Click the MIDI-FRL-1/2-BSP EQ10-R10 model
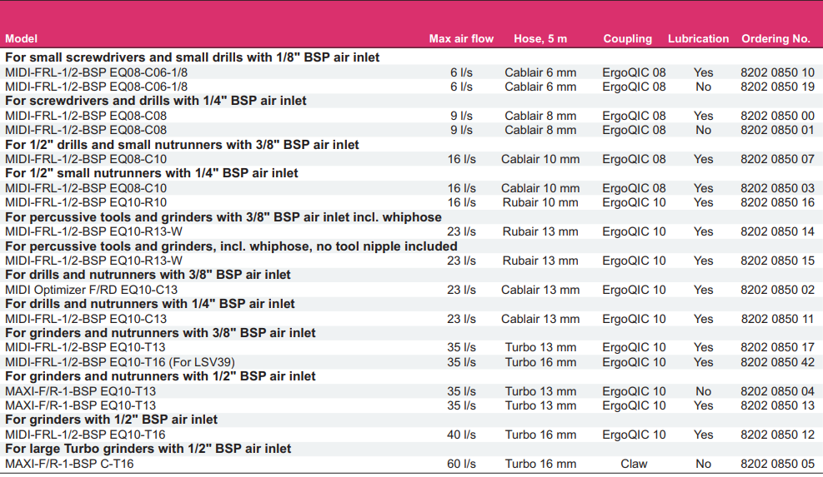 tap(86, 202)
